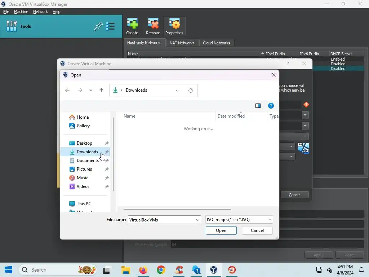Click the Tools pin icon

point(98,26)
